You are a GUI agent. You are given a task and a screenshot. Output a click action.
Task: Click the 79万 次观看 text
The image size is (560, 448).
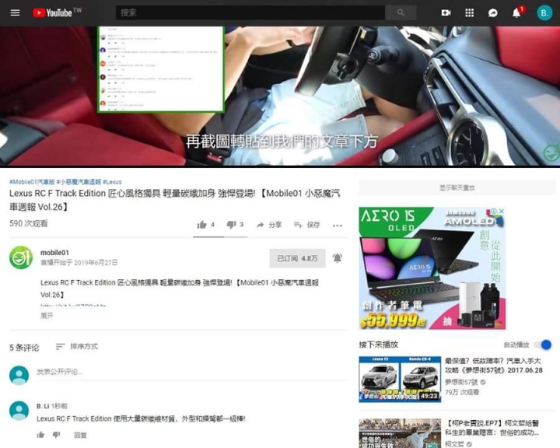[x=462, y=392]
